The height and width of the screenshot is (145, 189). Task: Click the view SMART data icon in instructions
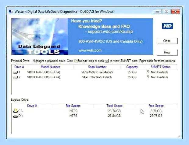(x=107, y=61)
